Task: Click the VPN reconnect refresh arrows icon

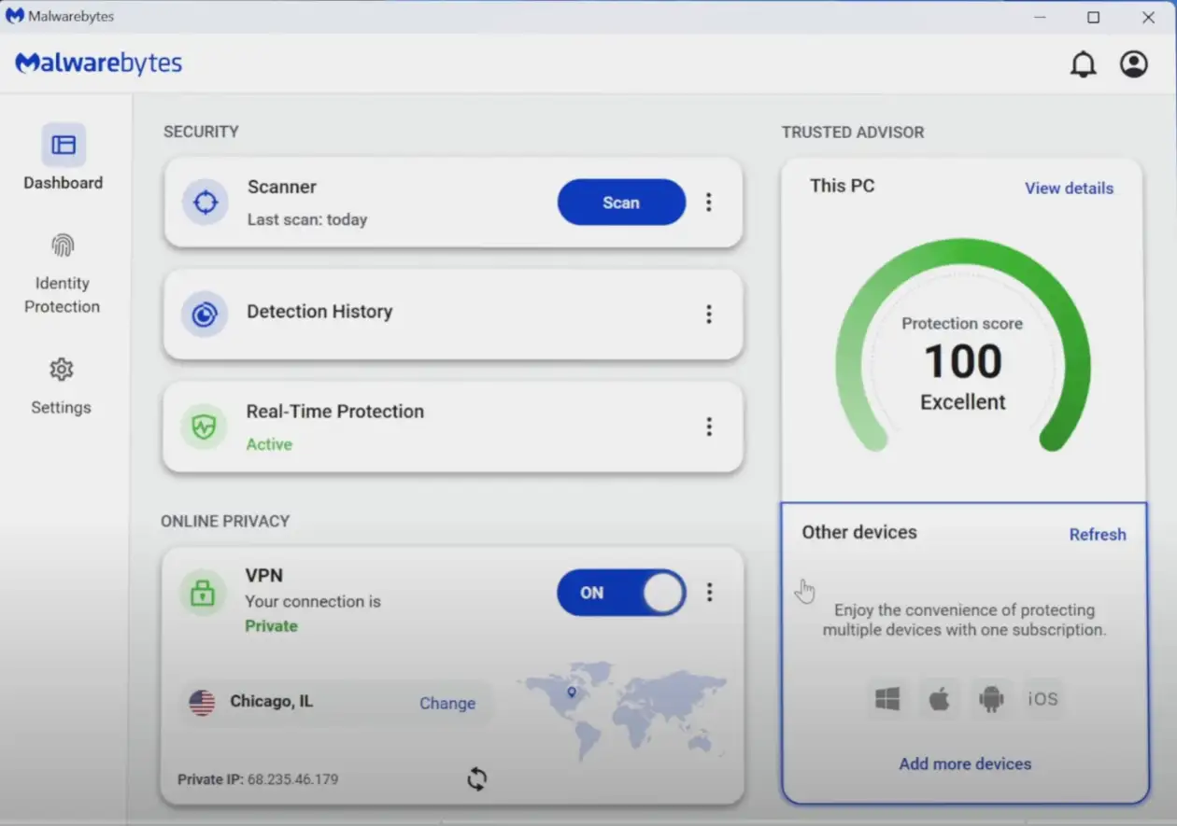Action: point(476,778)
